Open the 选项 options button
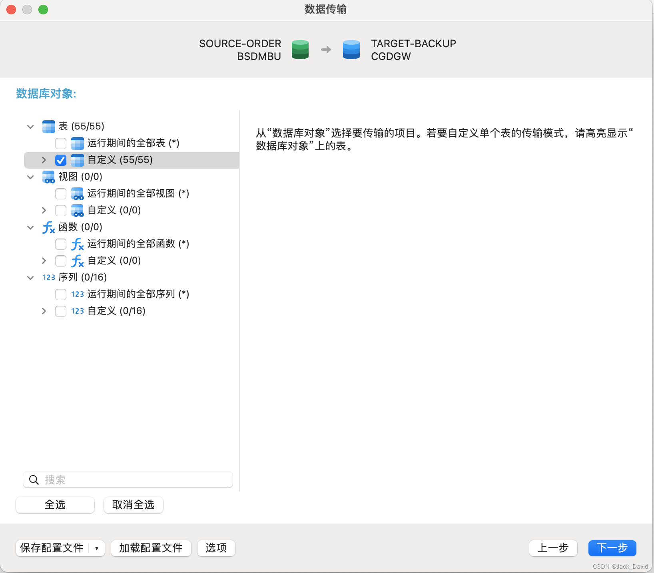Viewport: 654px width, 573px height. 216,548
